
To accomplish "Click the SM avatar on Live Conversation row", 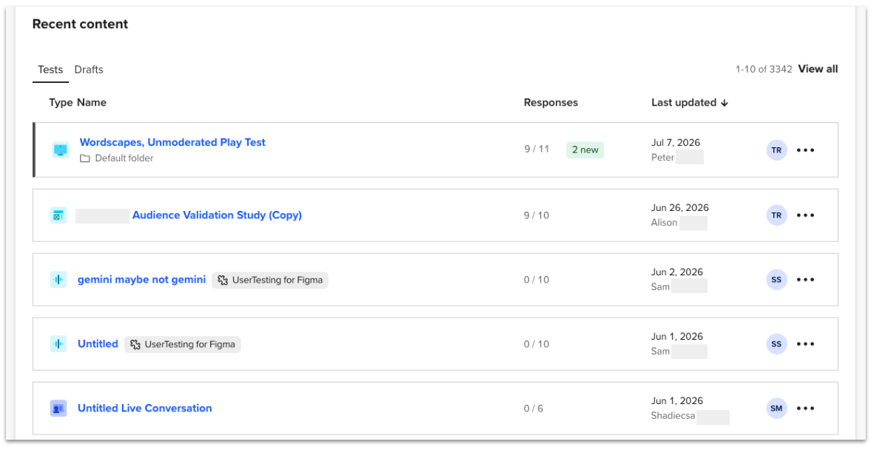I will pyautogui.click(x=776, y=408).
